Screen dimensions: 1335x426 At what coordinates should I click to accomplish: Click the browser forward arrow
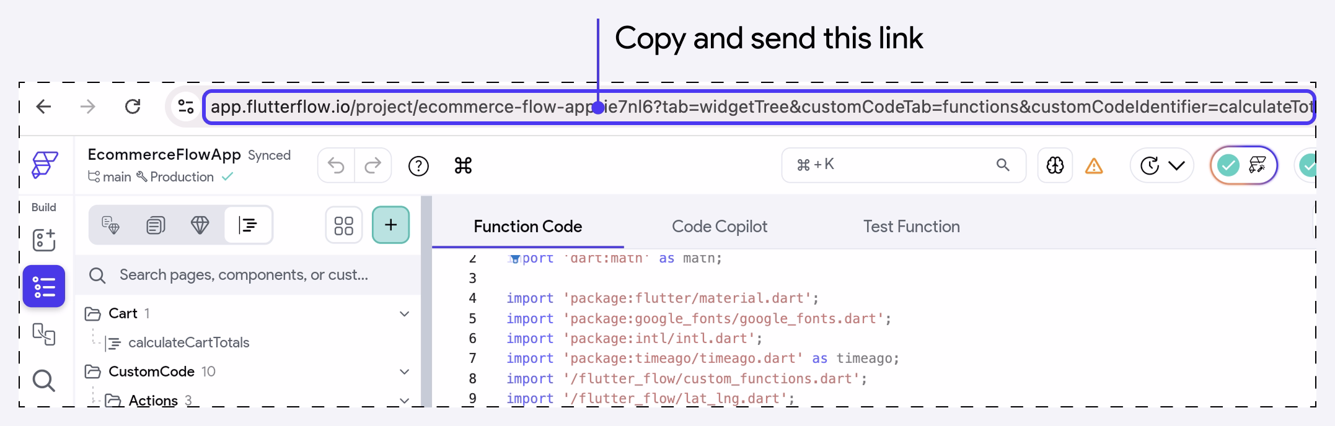tap(88, 106)
